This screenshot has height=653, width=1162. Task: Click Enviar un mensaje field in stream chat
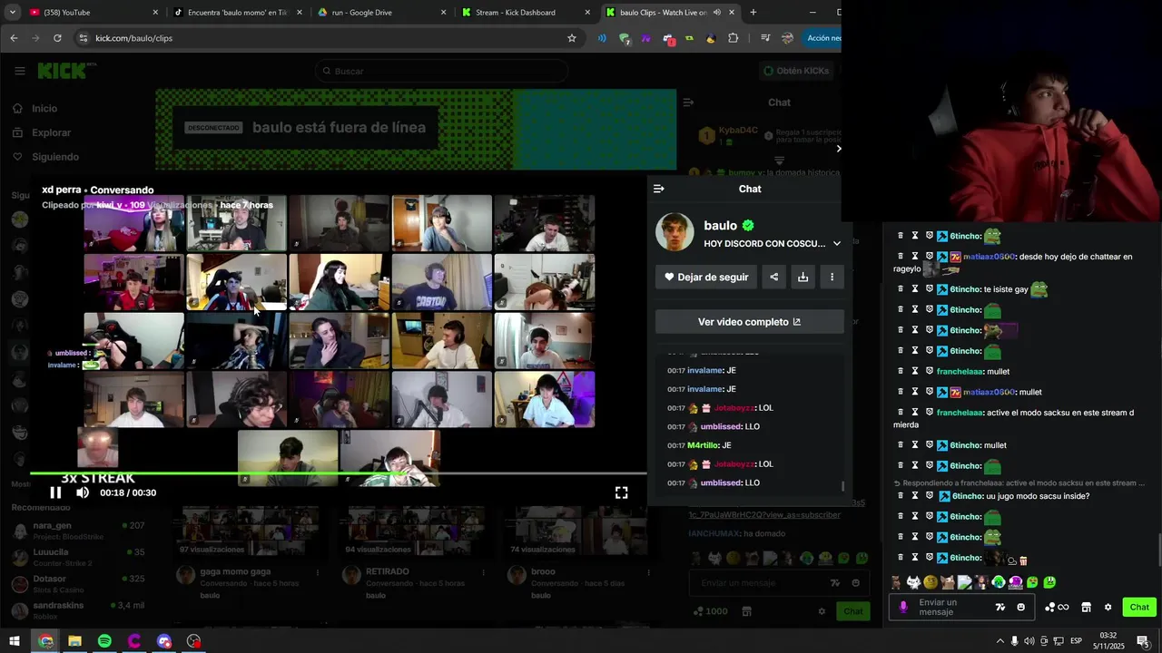pos(950,607)
